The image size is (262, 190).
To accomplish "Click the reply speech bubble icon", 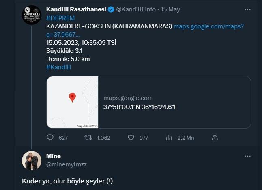I will pos(50,138).
